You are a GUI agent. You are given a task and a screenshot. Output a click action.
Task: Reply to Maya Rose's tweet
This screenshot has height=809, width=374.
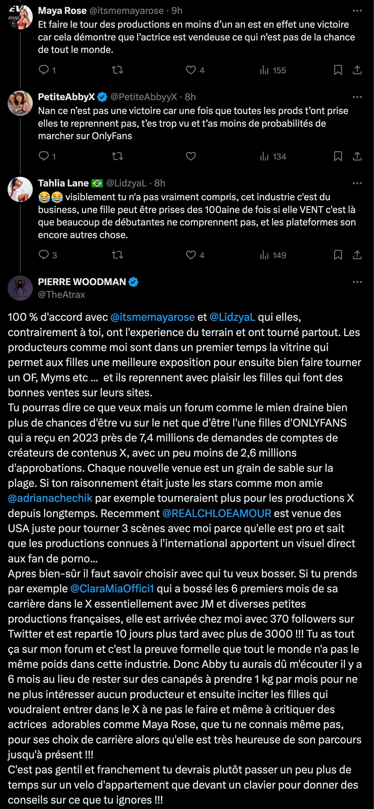tap(44, 70)
